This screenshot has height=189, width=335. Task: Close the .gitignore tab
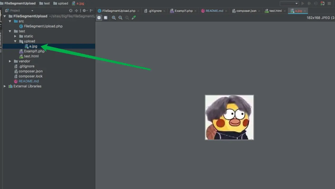[164, 11]
